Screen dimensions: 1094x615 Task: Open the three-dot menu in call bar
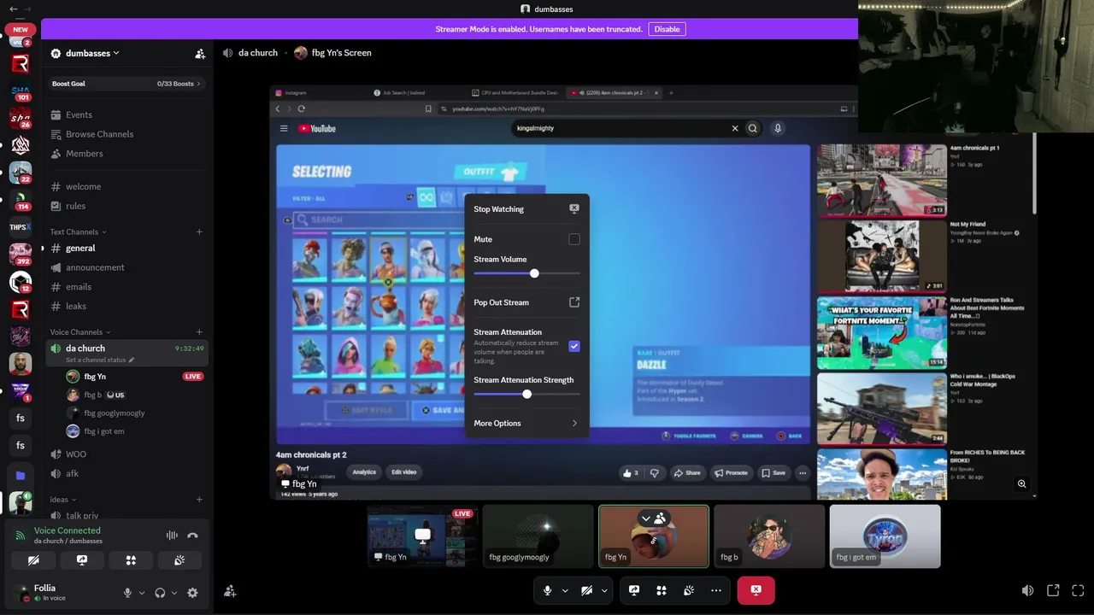coord(716,590)
